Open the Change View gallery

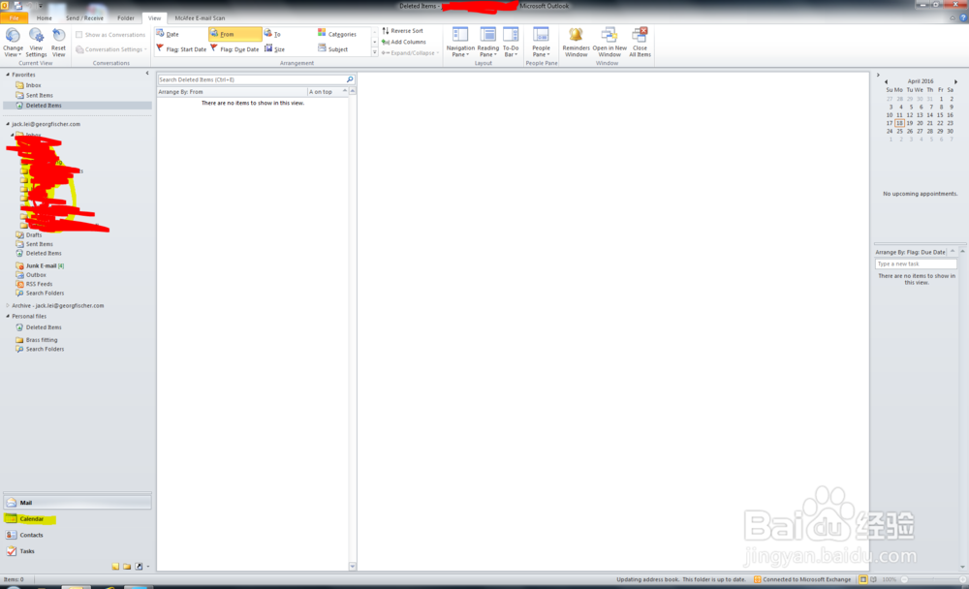point(13,43)
